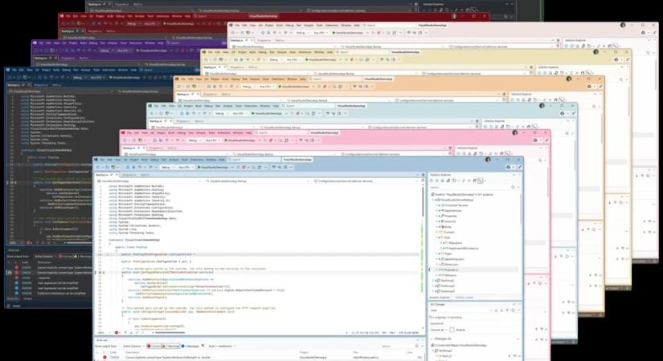
Task: Select the Dependencies node in Solution Explorer
Action: pos(452,211)
